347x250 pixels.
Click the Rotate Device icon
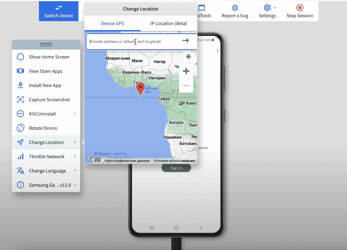pos(20,128)
